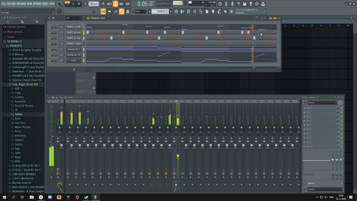Toggle the highlighted multilink to controllers icon
This screenshot has width=357, height=201.
[122, 11]
